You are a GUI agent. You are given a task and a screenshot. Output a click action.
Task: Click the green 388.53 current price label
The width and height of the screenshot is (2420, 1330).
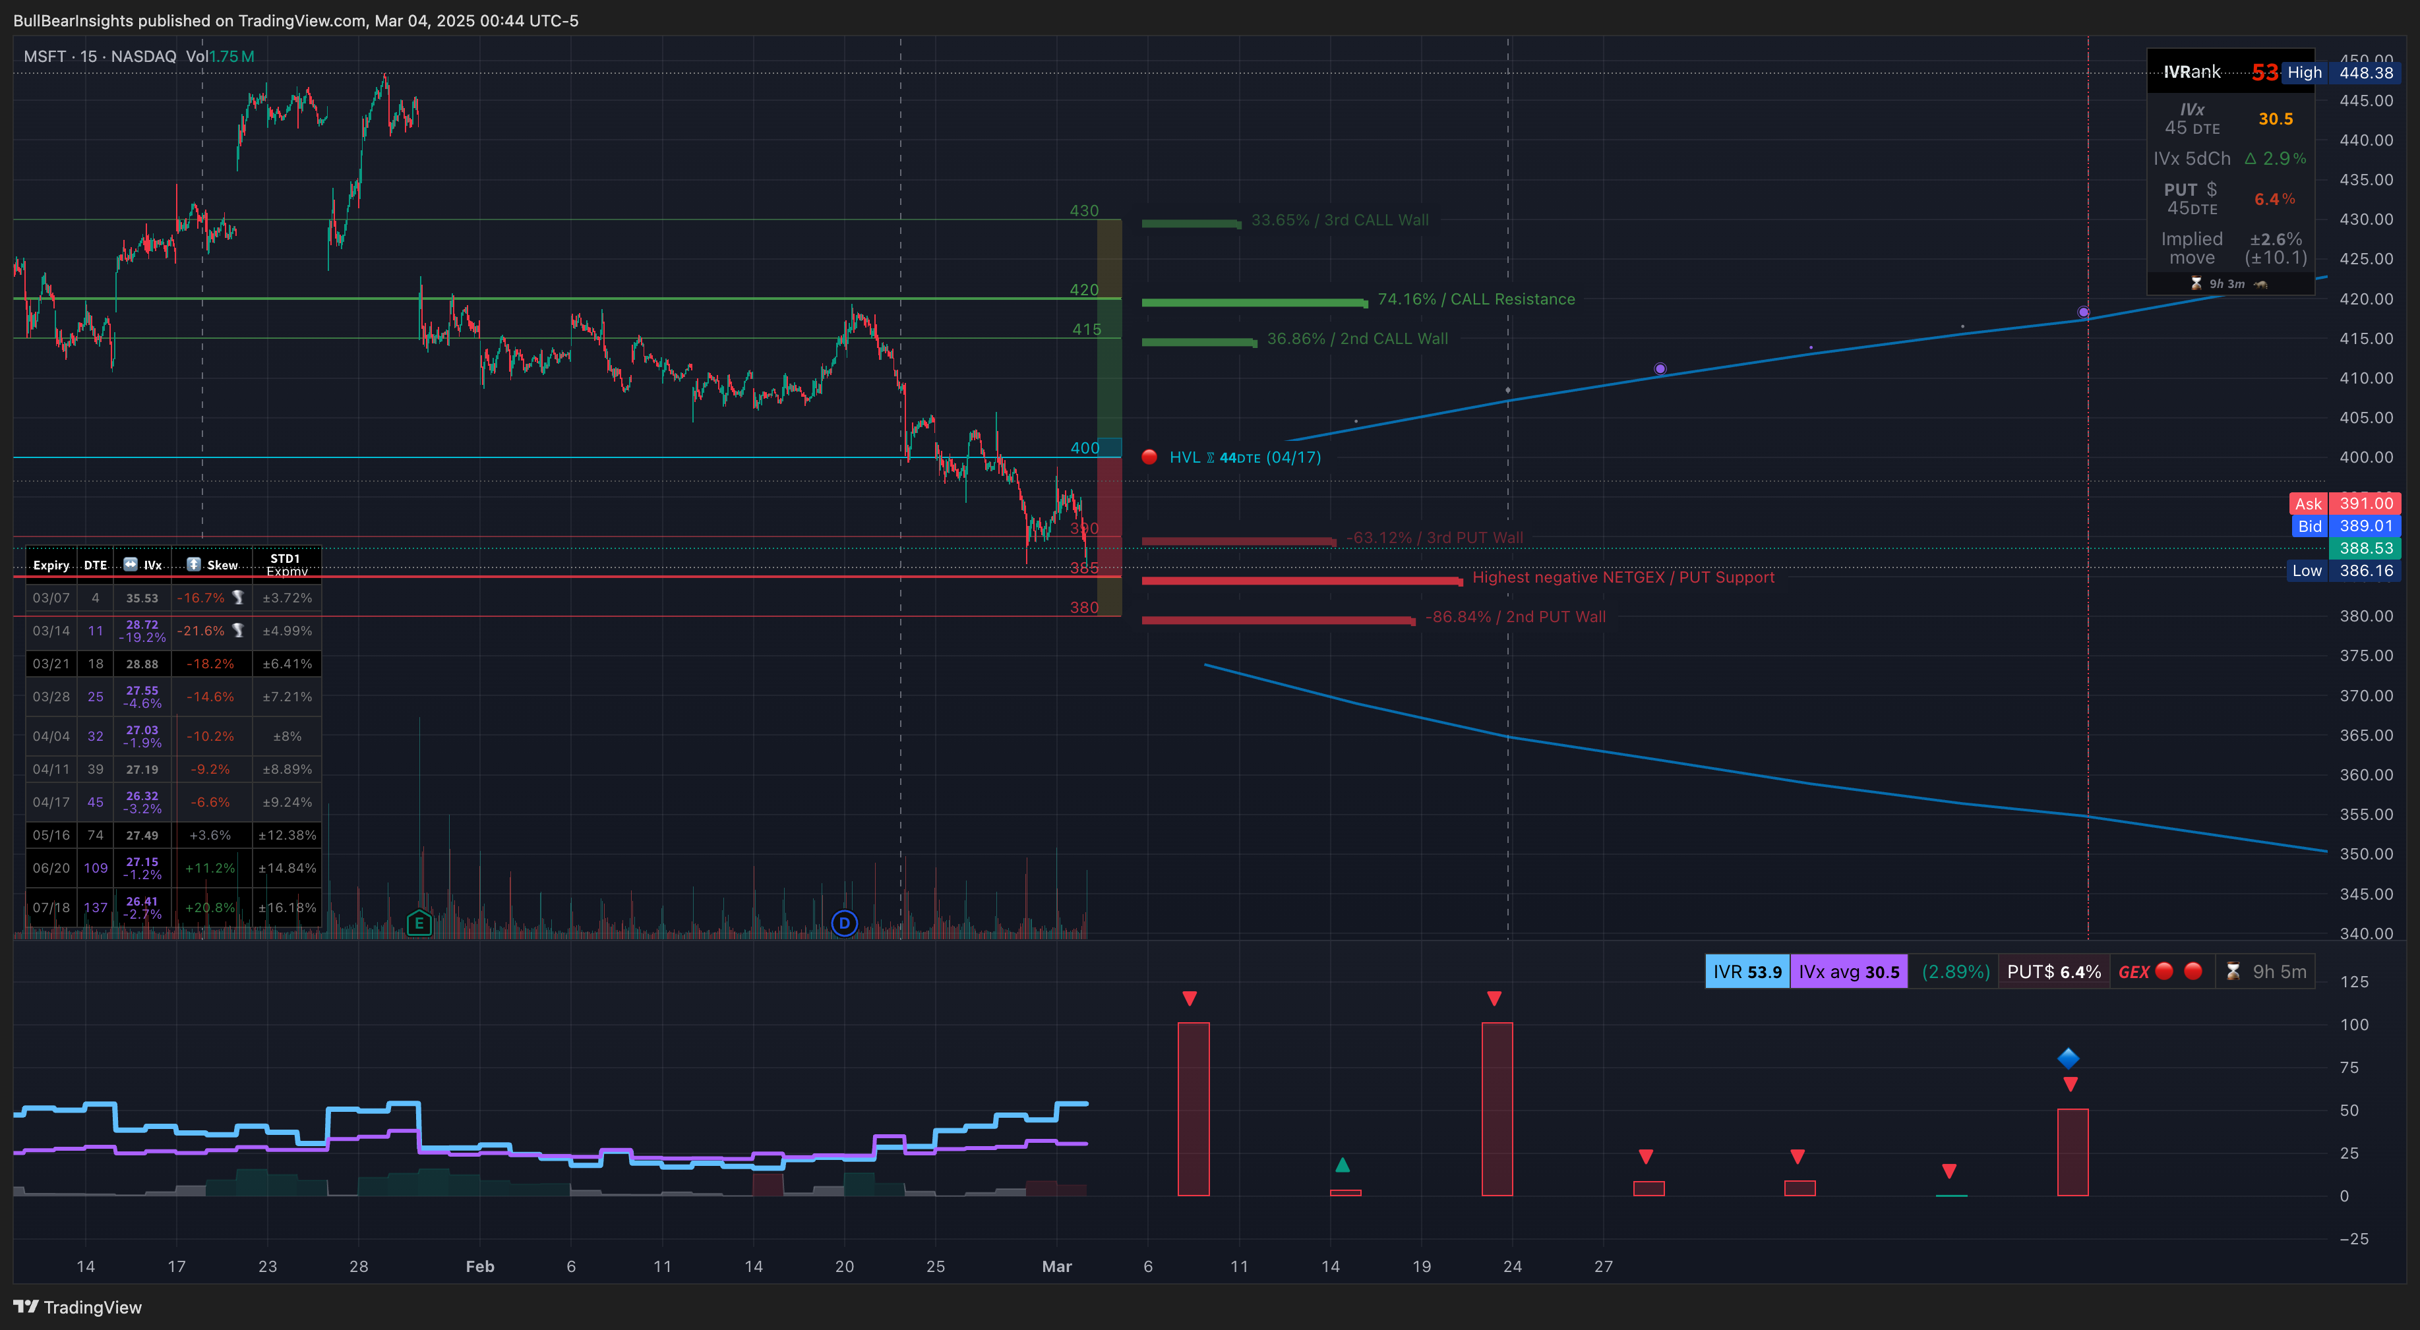(x=2365, y=548)
